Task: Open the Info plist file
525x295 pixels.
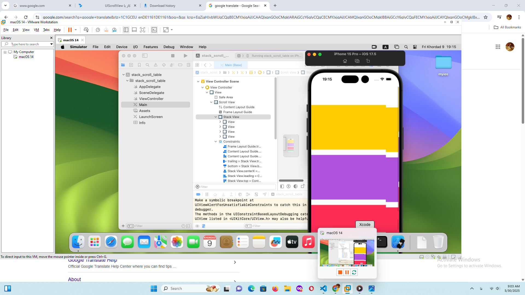Action: click(142, 123)
